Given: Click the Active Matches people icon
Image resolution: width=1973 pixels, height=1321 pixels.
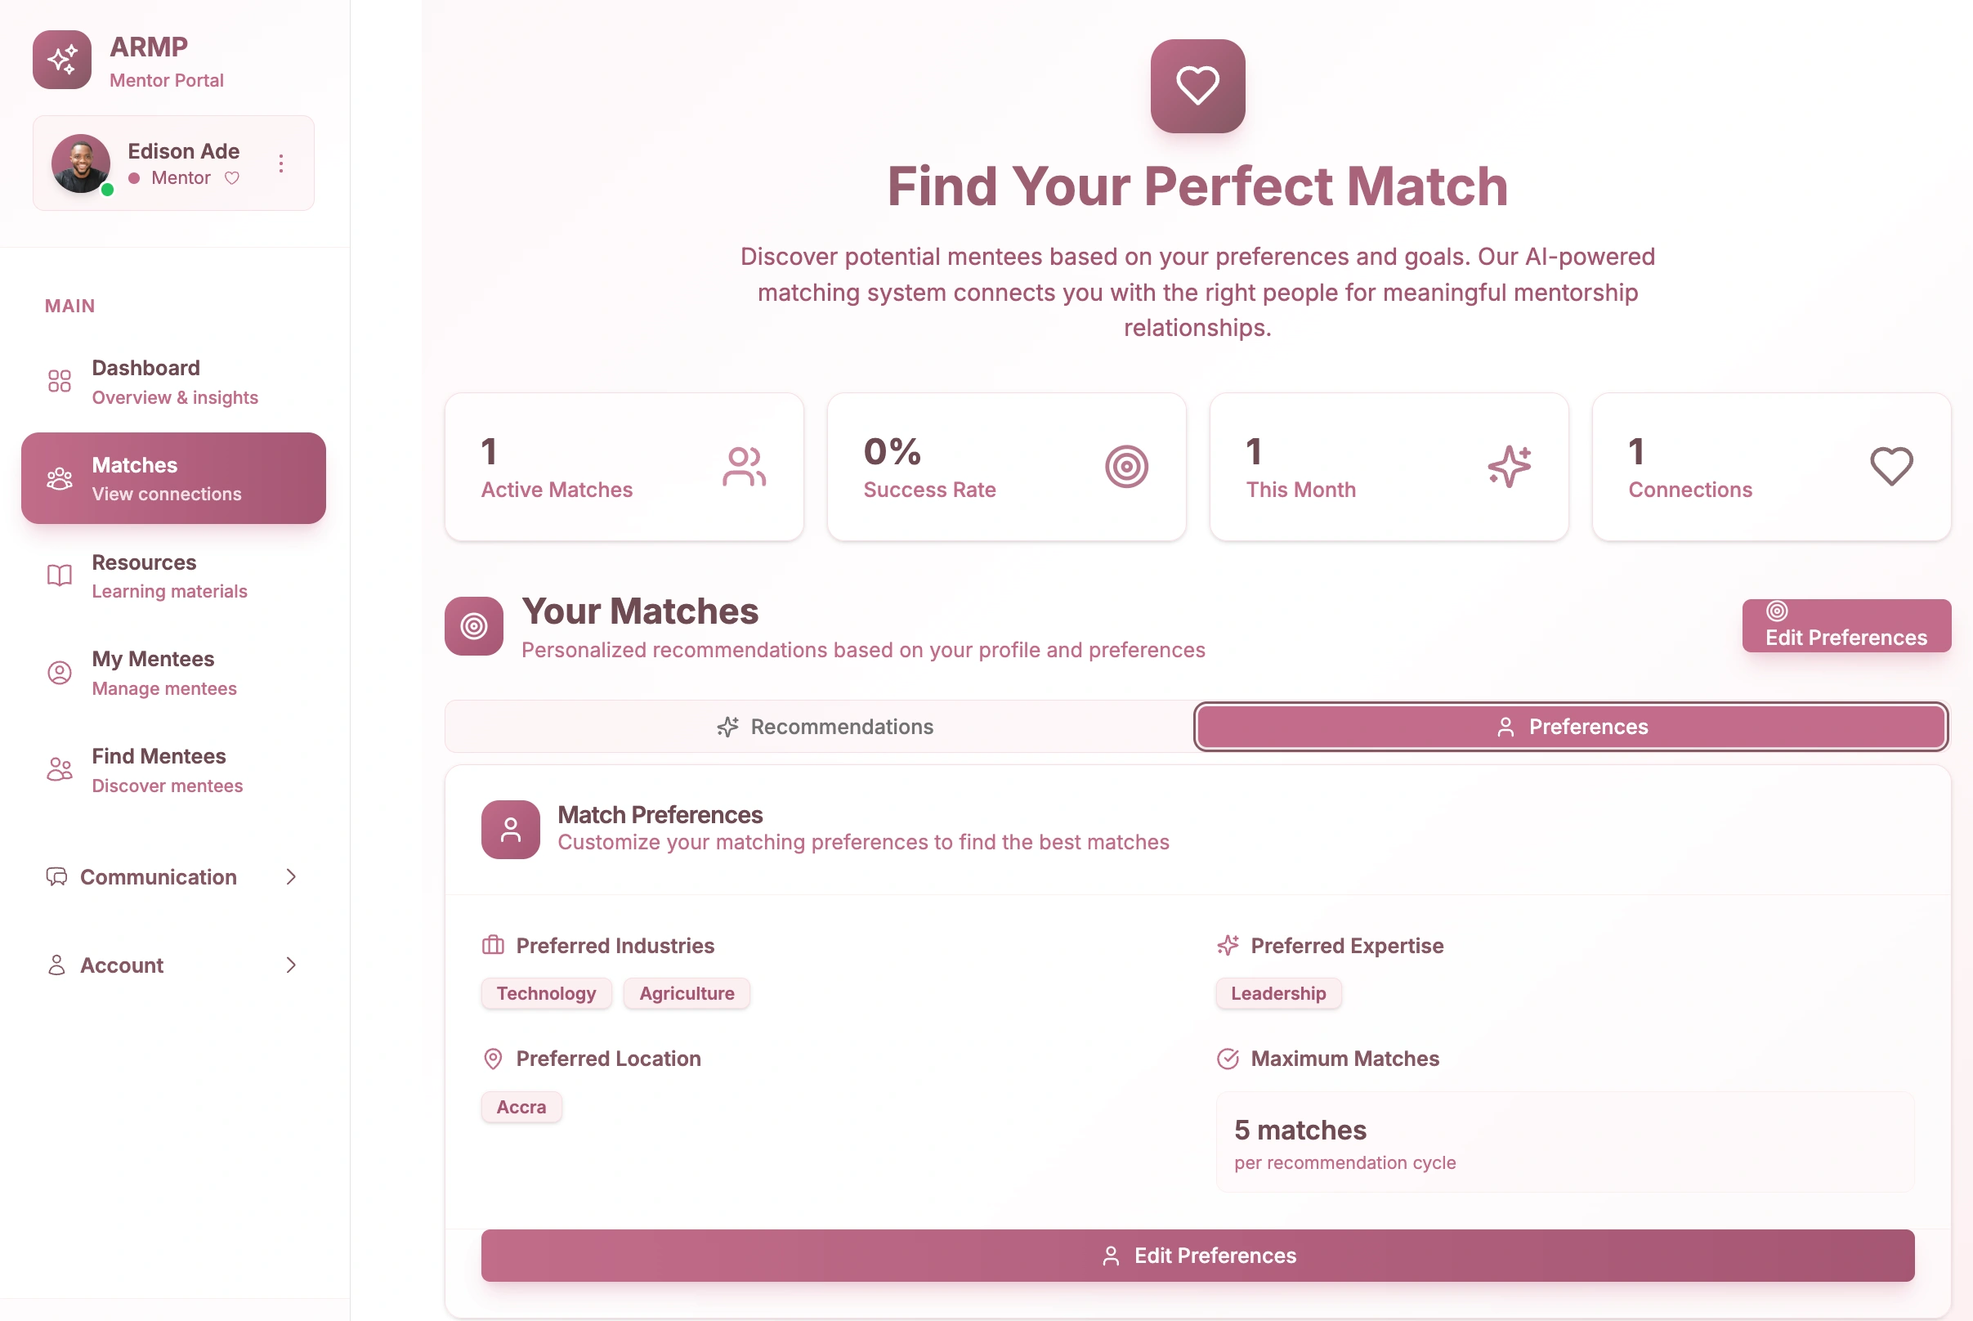Looking at the screenshot, I should tap(744, 467).
